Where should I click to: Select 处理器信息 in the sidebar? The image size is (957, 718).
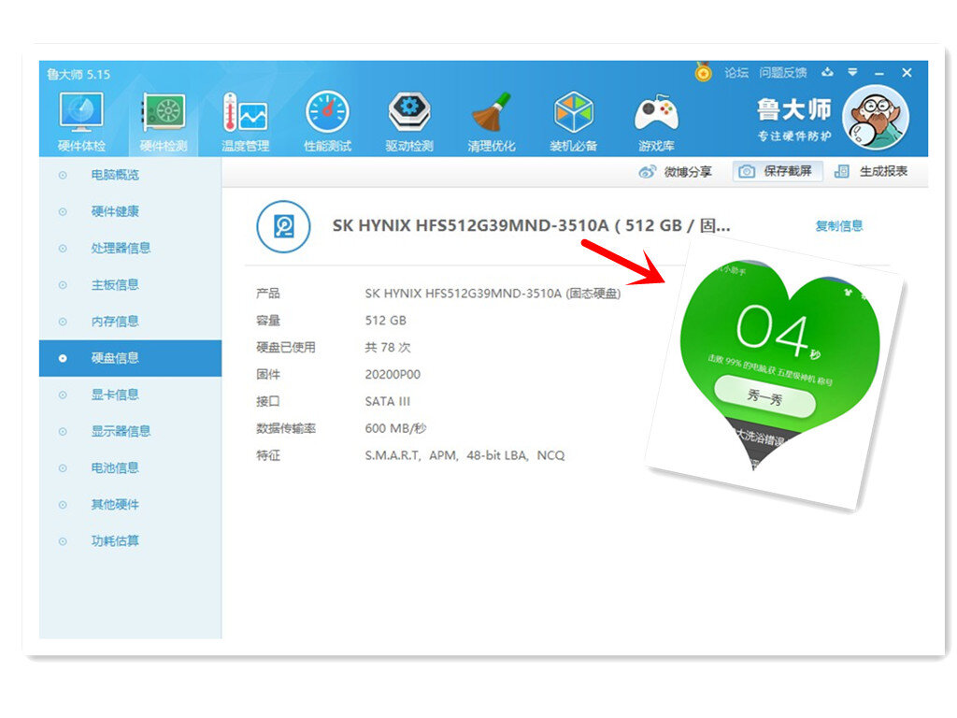pos(130,249)
